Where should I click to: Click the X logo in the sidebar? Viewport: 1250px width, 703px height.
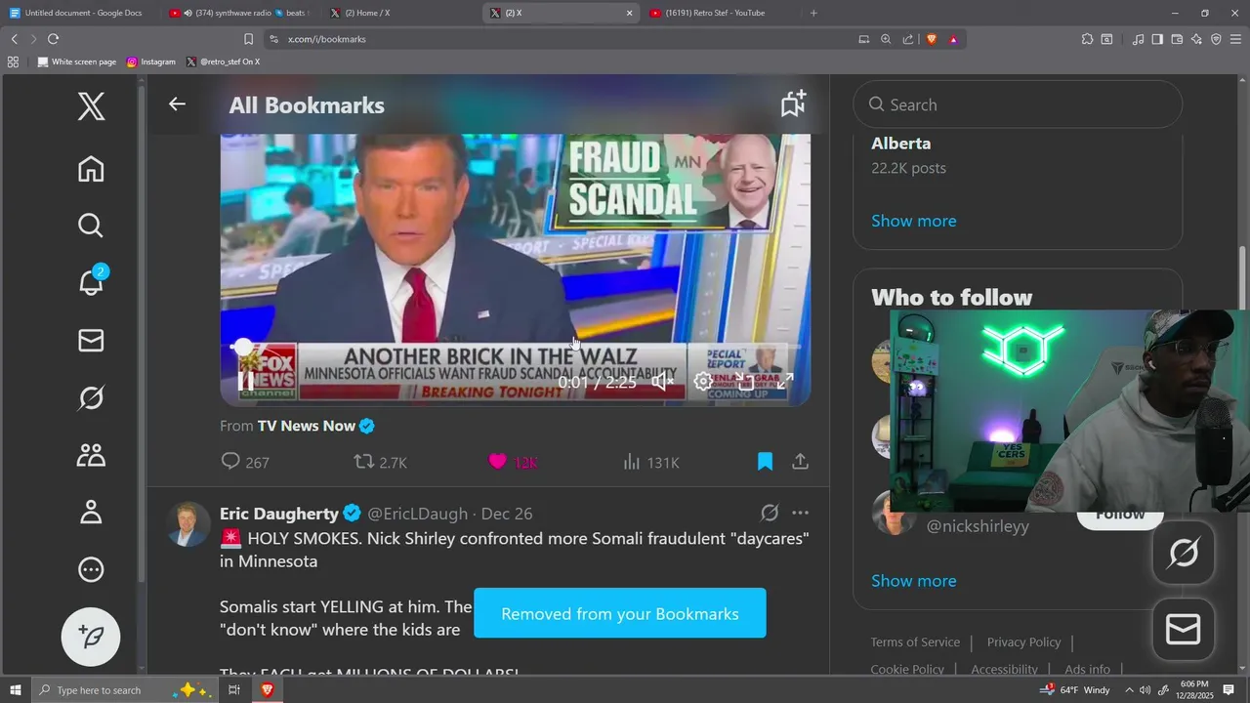(91, 105)
